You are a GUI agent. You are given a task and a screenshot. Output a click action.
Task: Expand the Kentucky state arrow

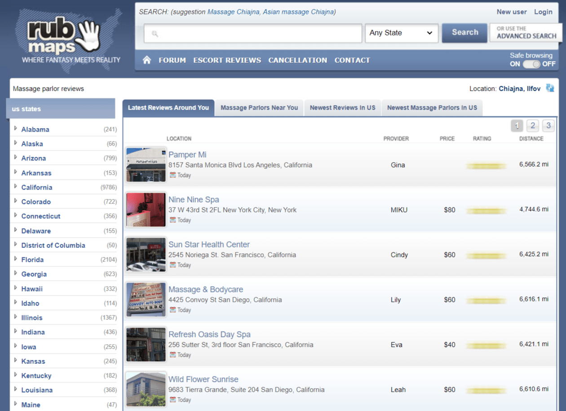pyautogui.click(x=16, y=375)
